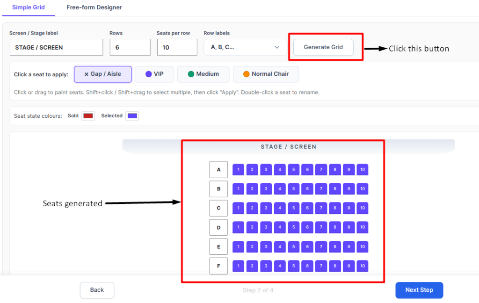Click seat 4 in row D
Screen dimensions: 479x303
coord(280,227)
